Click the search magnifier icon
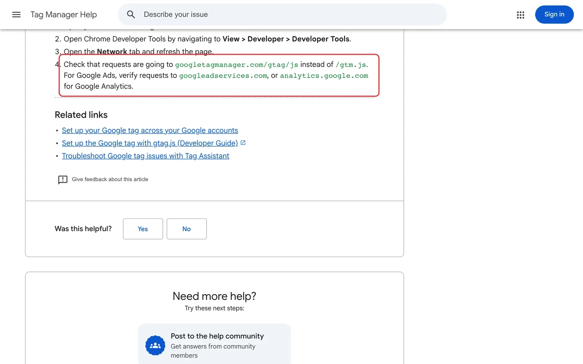Image resolution: width=583 pixels, height=364 pixels. (131, 15)
